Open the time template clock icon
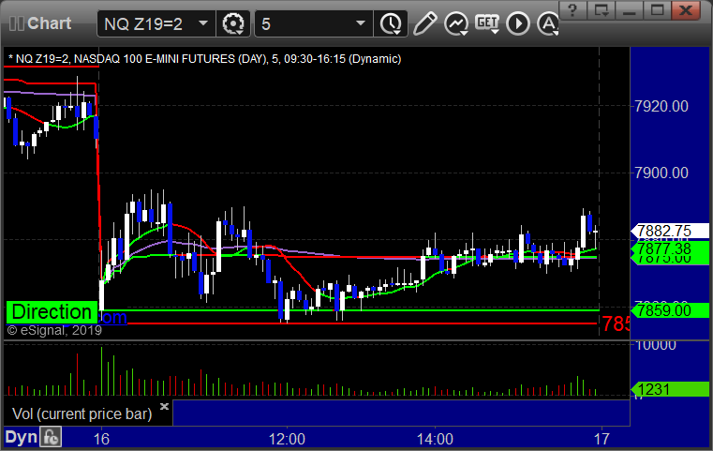Viewport: 713px width, 451px height. 391,23
